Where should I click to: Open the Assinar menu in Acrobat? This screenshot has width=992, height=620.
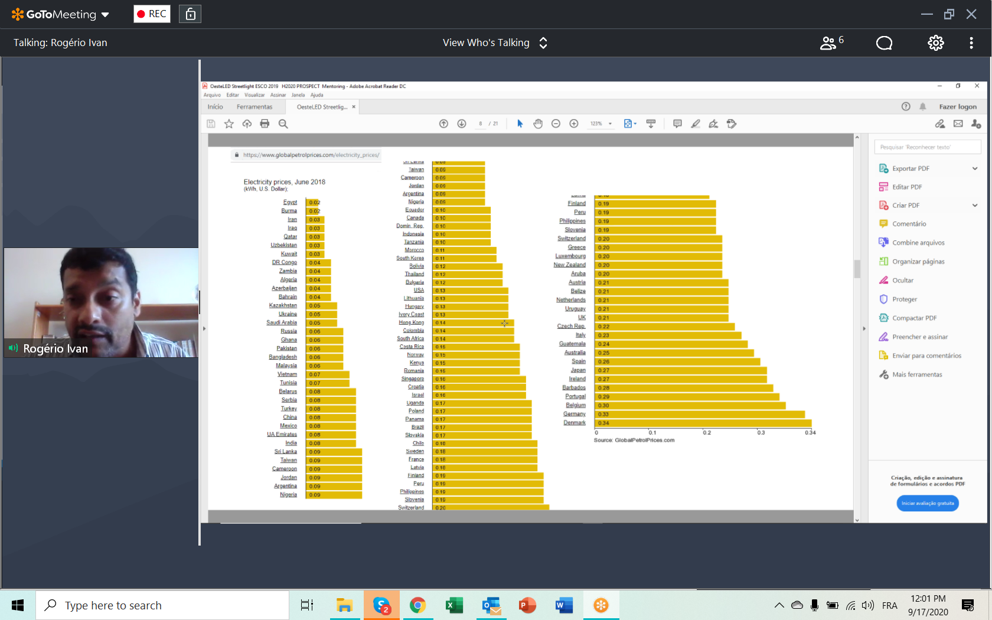(x=278, y=95)
